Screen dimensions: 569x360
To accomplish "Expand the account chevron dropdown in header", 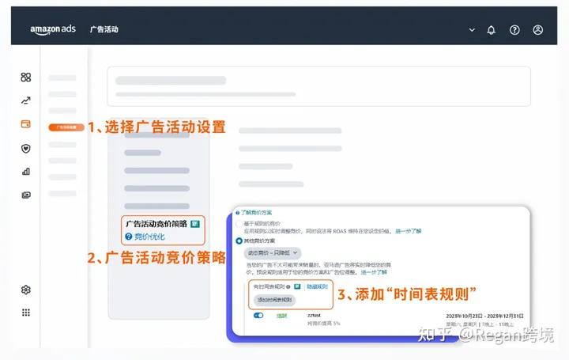I will (472, 30).
